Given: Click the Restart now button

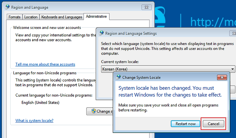Looking at the screenshot, I should point(186,124).
